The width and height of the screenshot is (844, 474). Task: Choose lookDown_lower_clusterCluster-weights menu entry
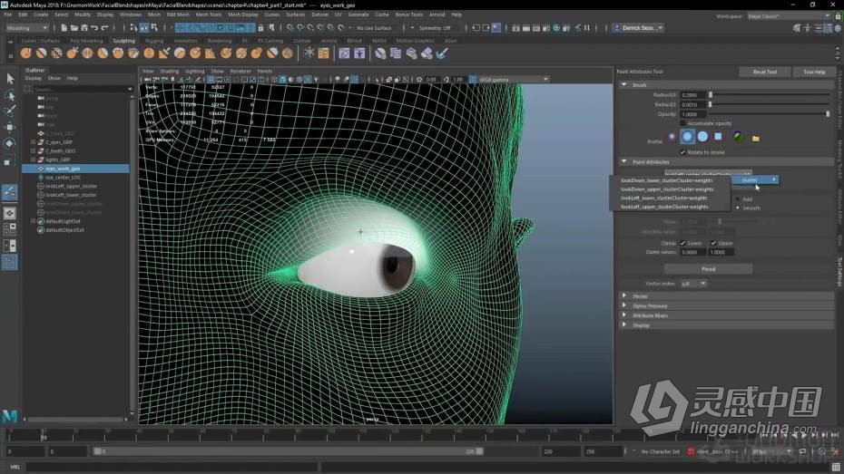(666, 180)
